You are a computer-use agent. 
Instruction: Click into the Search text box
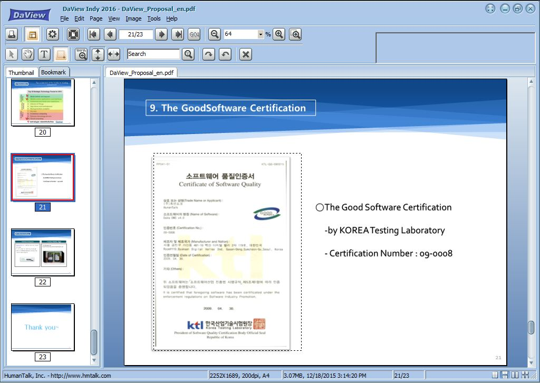[153, 54]
